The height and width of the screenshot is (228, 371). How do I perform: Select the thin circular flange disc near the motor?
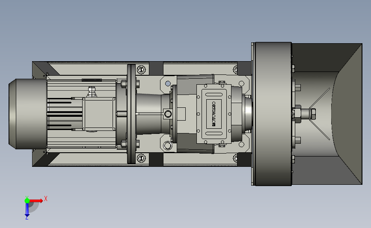pyautogui.click(x=131, y=114)
